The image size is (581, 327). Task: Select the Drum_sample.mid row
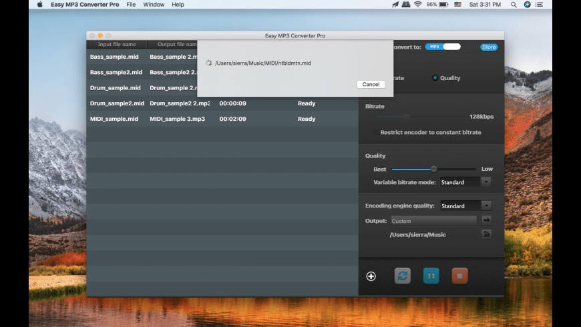[142, 88]
